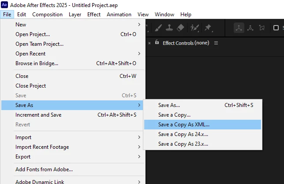The width and height of the screenshot is (284, 184).
Task: Expand the Export submenu
Action: (x=72, y=157)
